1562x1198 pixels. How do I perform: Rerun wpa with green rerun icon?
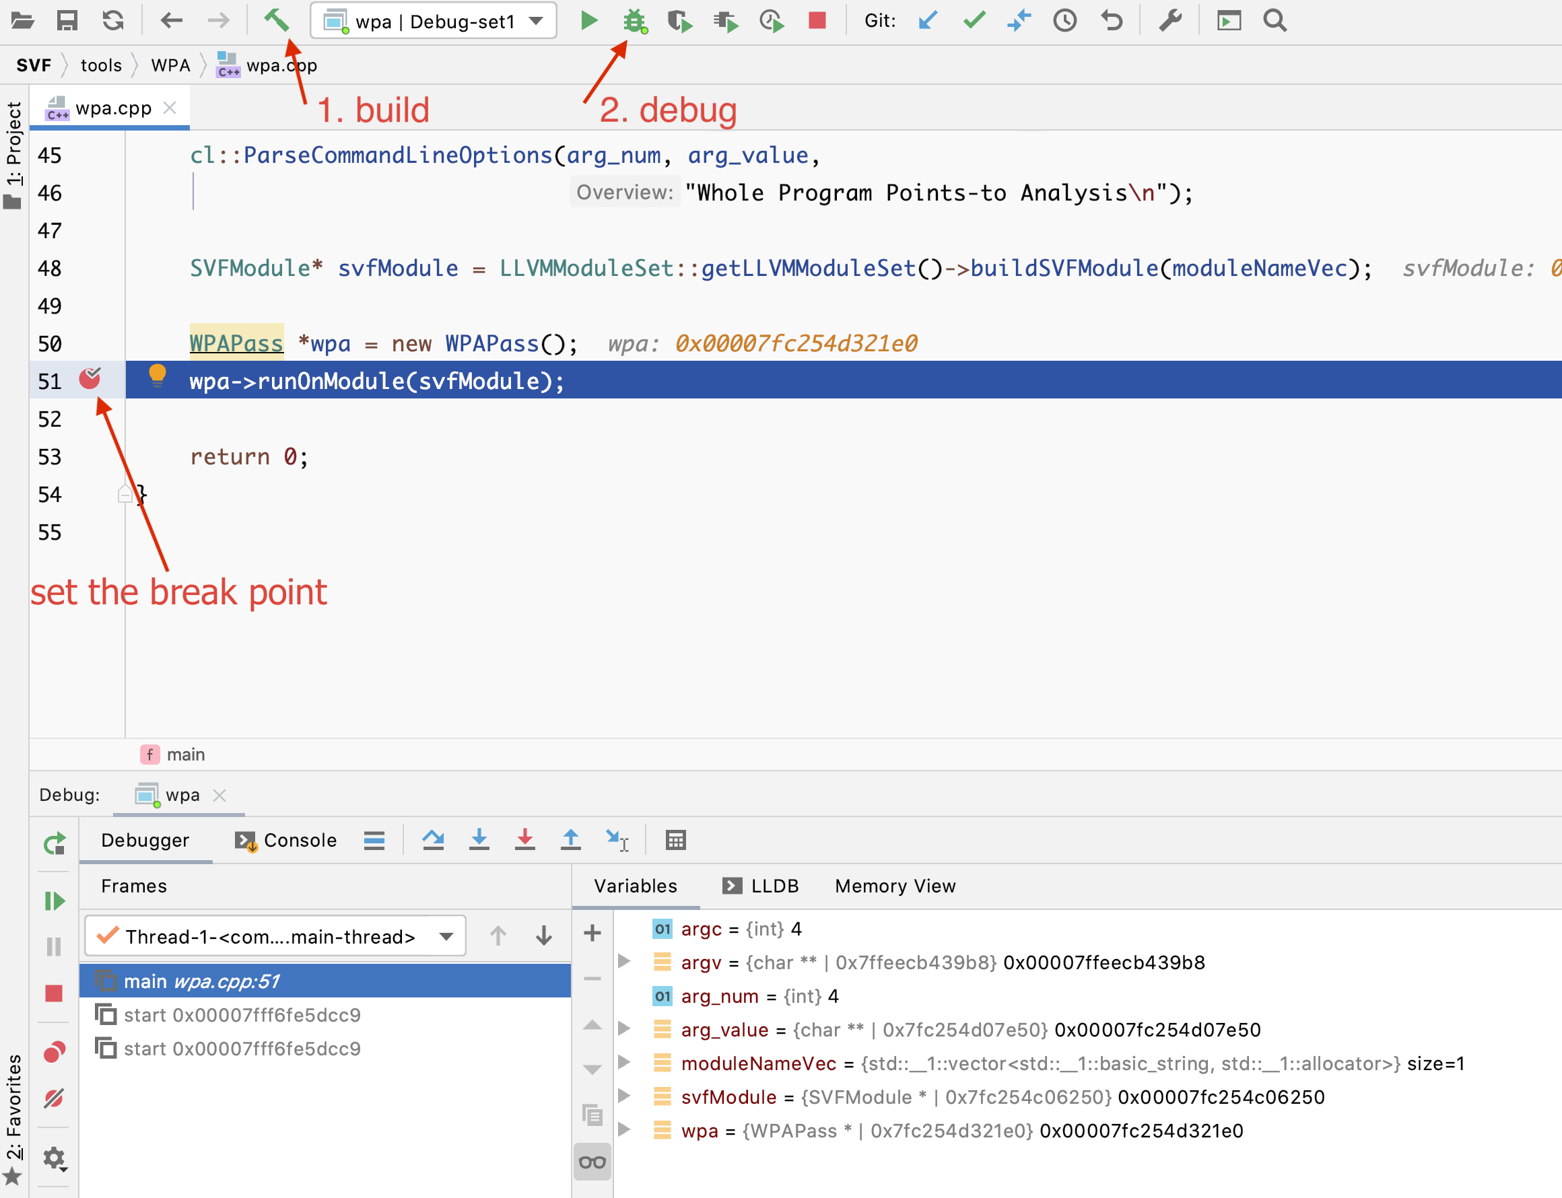(x=55, y=843)
